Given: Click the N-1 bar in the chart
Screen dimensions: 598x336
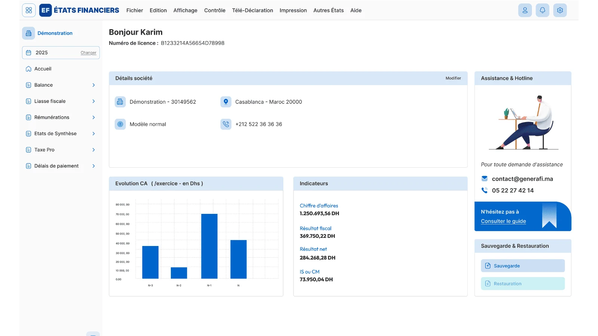Looking at the screenshot, I should click(209, 246).
